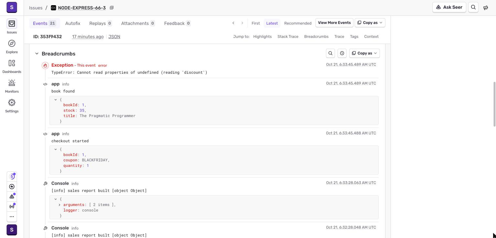Open Explore in the sidebar
The width and height of the screenshot is (496, 238).
[x=12, y=46]
